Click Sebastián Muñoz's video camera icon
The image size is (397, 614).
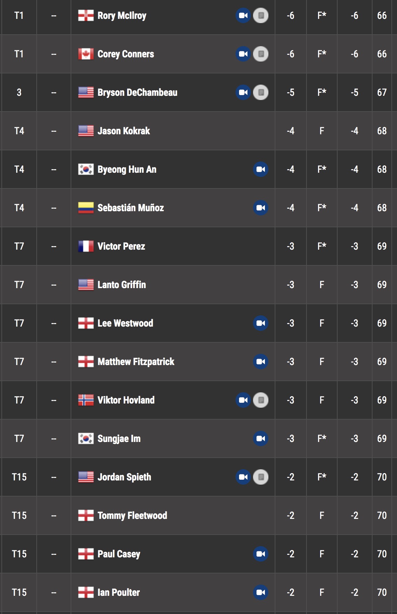point(261,208)
